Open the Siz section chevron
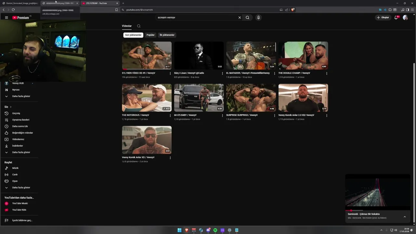Viewport: 416px width, 234px height. pos(11,107)
